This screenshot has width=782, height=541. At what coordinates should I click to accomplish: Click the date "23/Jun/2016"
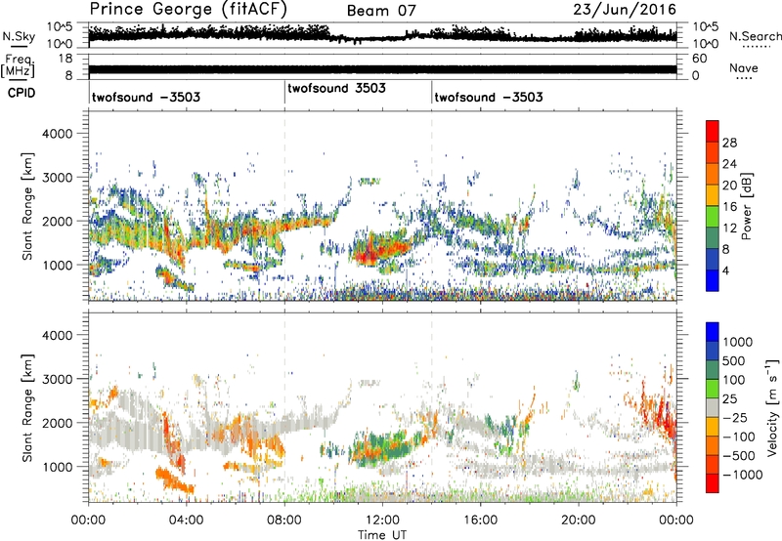point(625,10)
